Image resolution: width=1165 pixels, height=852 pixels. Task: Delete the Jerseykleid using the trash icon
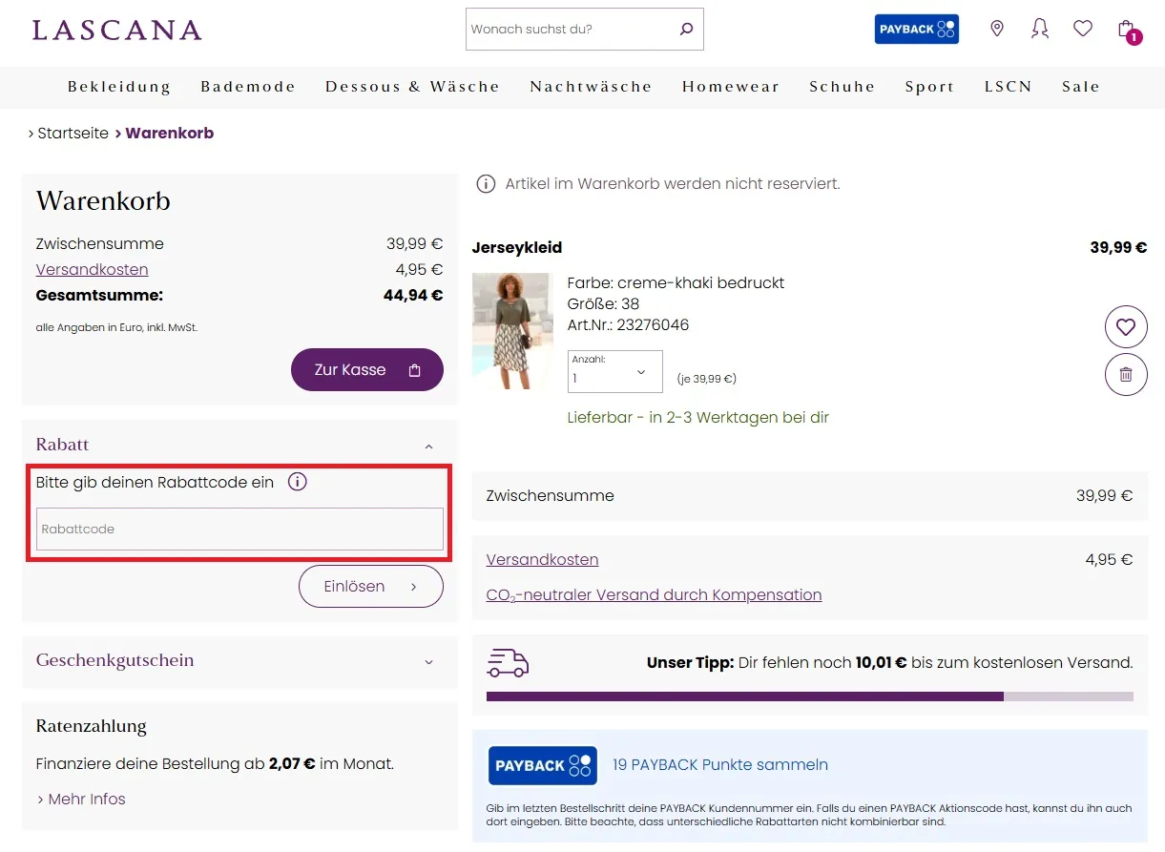pyautogui.click(x=1126, y=374)
